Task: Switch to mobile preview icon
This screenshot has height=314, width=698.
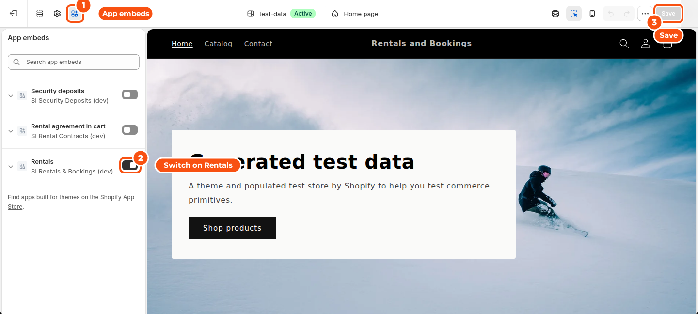Action: (592, 14)
